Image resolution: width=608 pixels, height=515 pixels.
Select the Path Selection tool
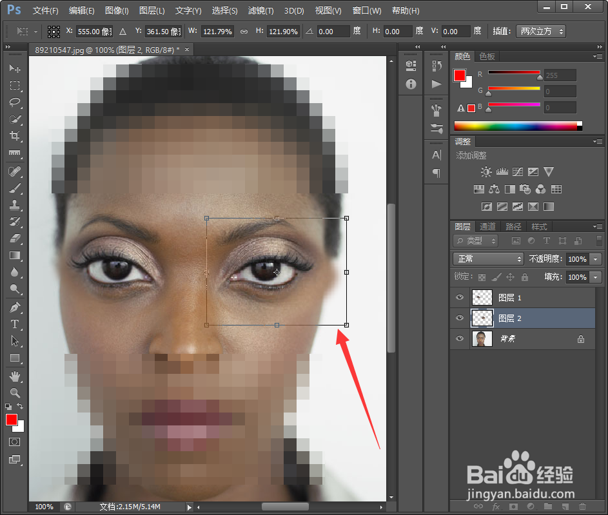pyautogui.click(x=15, y=341)
